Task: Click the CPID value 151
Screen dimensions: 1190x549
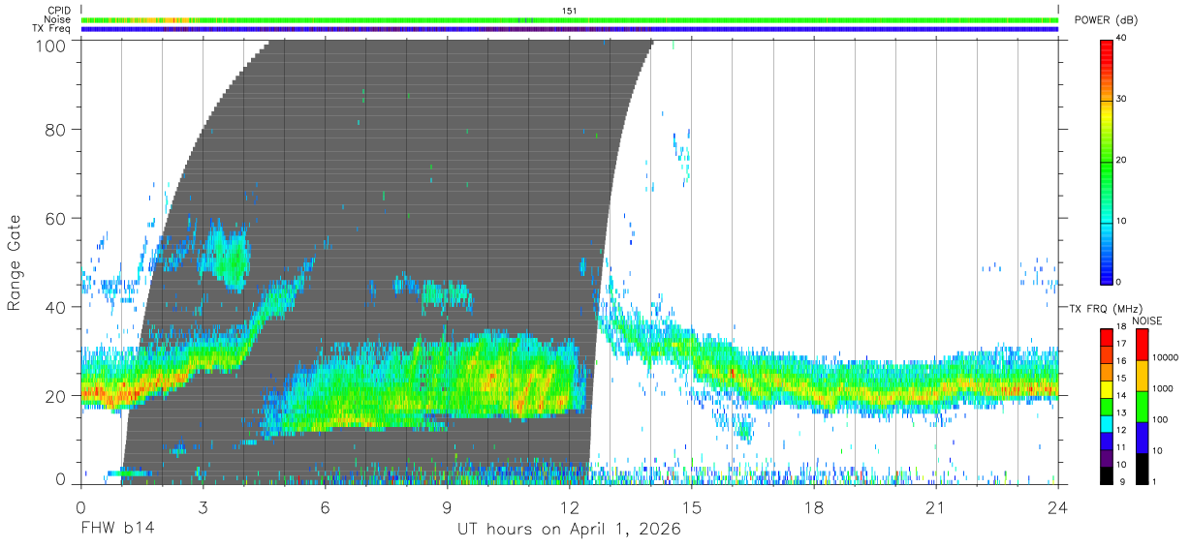Action: [569, 11]
